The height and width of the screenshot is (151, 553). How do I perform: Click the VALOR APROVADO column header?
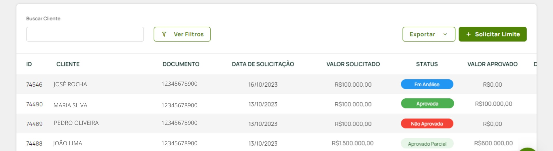coord(493,64)
